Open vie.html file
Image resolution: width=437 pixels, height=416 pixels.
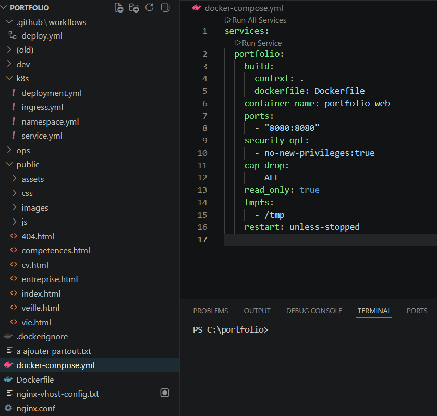point(36,322)
